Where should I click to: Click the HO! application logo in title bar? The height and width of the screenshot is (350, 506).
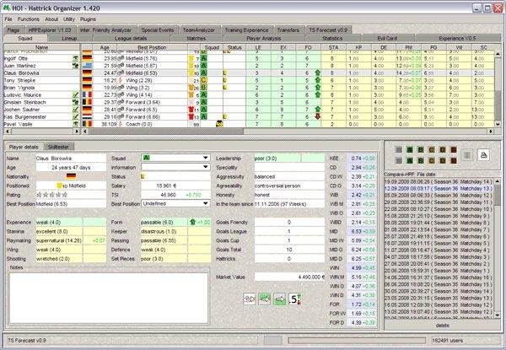(7, 8)
